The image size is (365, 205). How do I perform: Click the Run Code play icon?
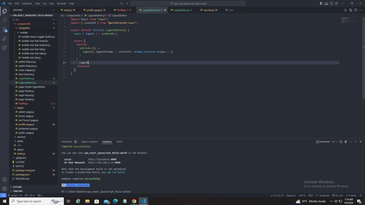[346, 10]
